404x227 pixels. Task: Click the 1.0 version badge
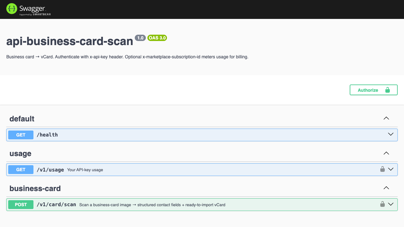tap(140, 38)
